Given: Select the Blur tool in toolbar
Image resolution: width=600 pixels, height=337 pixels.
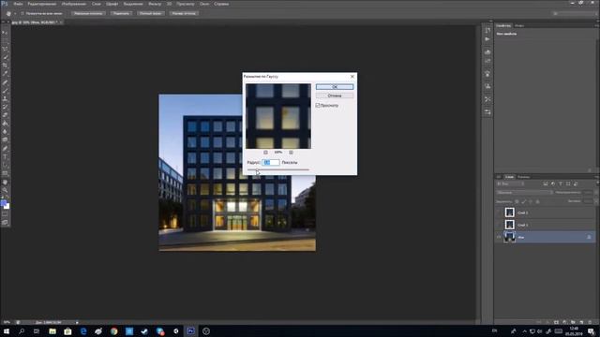Looking at the screenshot, I should 5,132.
